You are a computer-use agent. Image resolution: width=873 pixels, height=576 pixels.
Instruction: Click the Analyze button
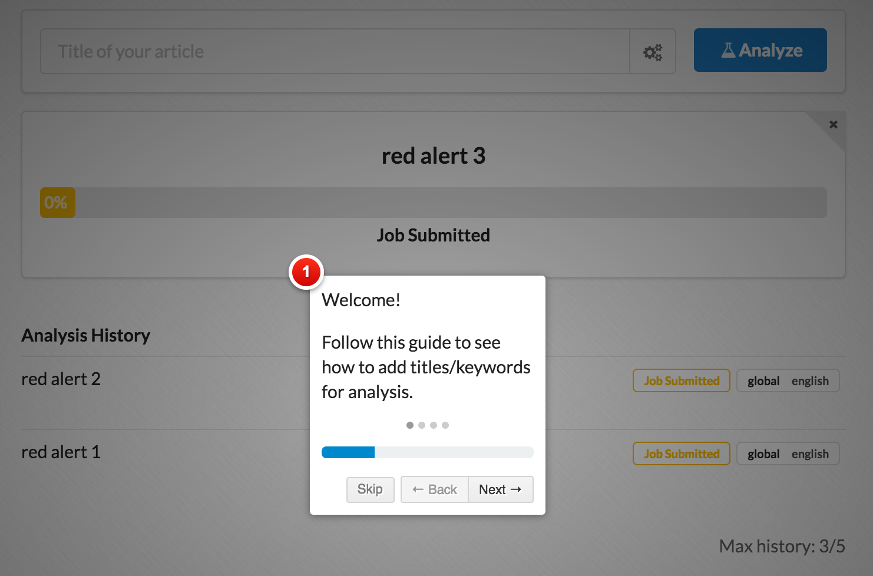coord(760,50)
